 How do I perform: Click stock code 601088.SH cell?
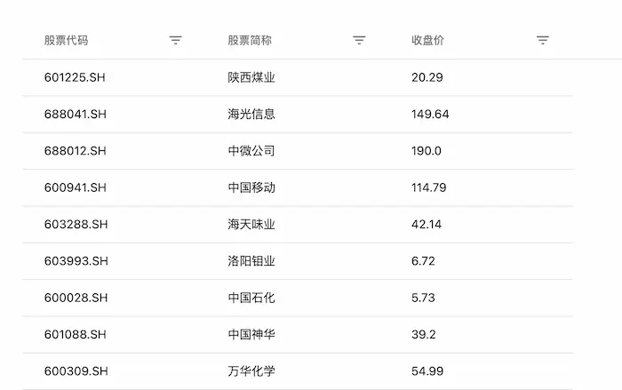pos(76,335)
